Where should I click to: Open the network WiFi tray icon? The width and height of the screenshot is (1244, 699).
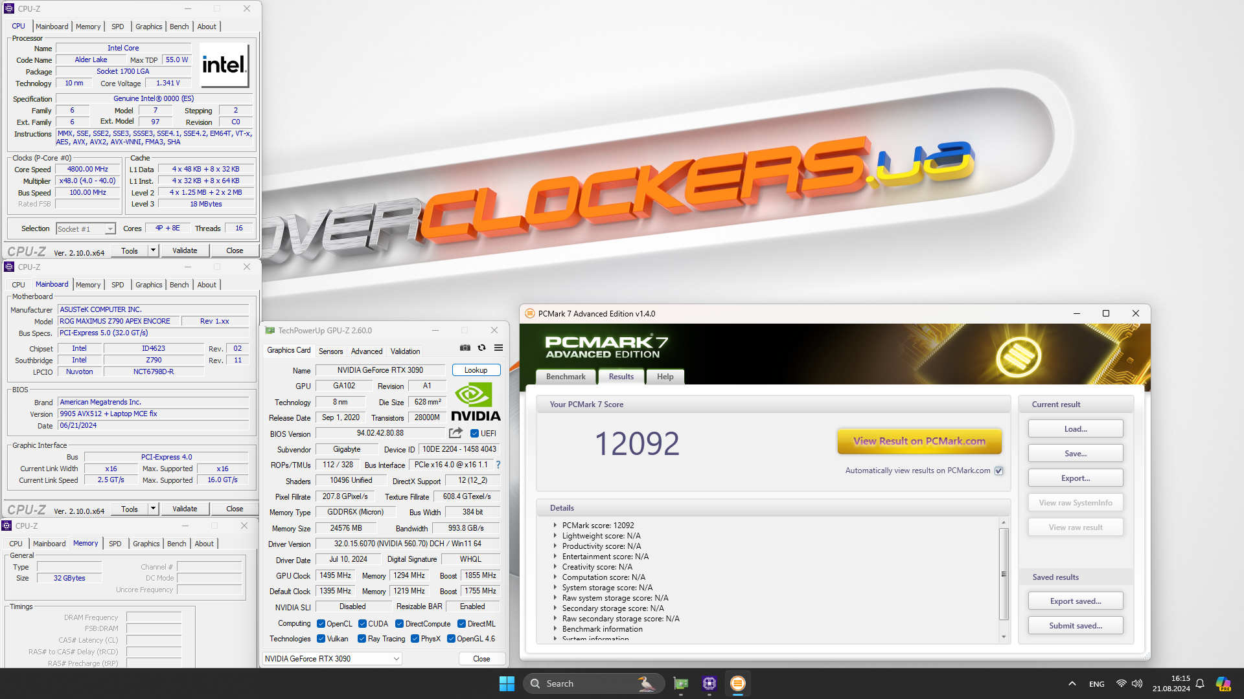coord(1121,683)
